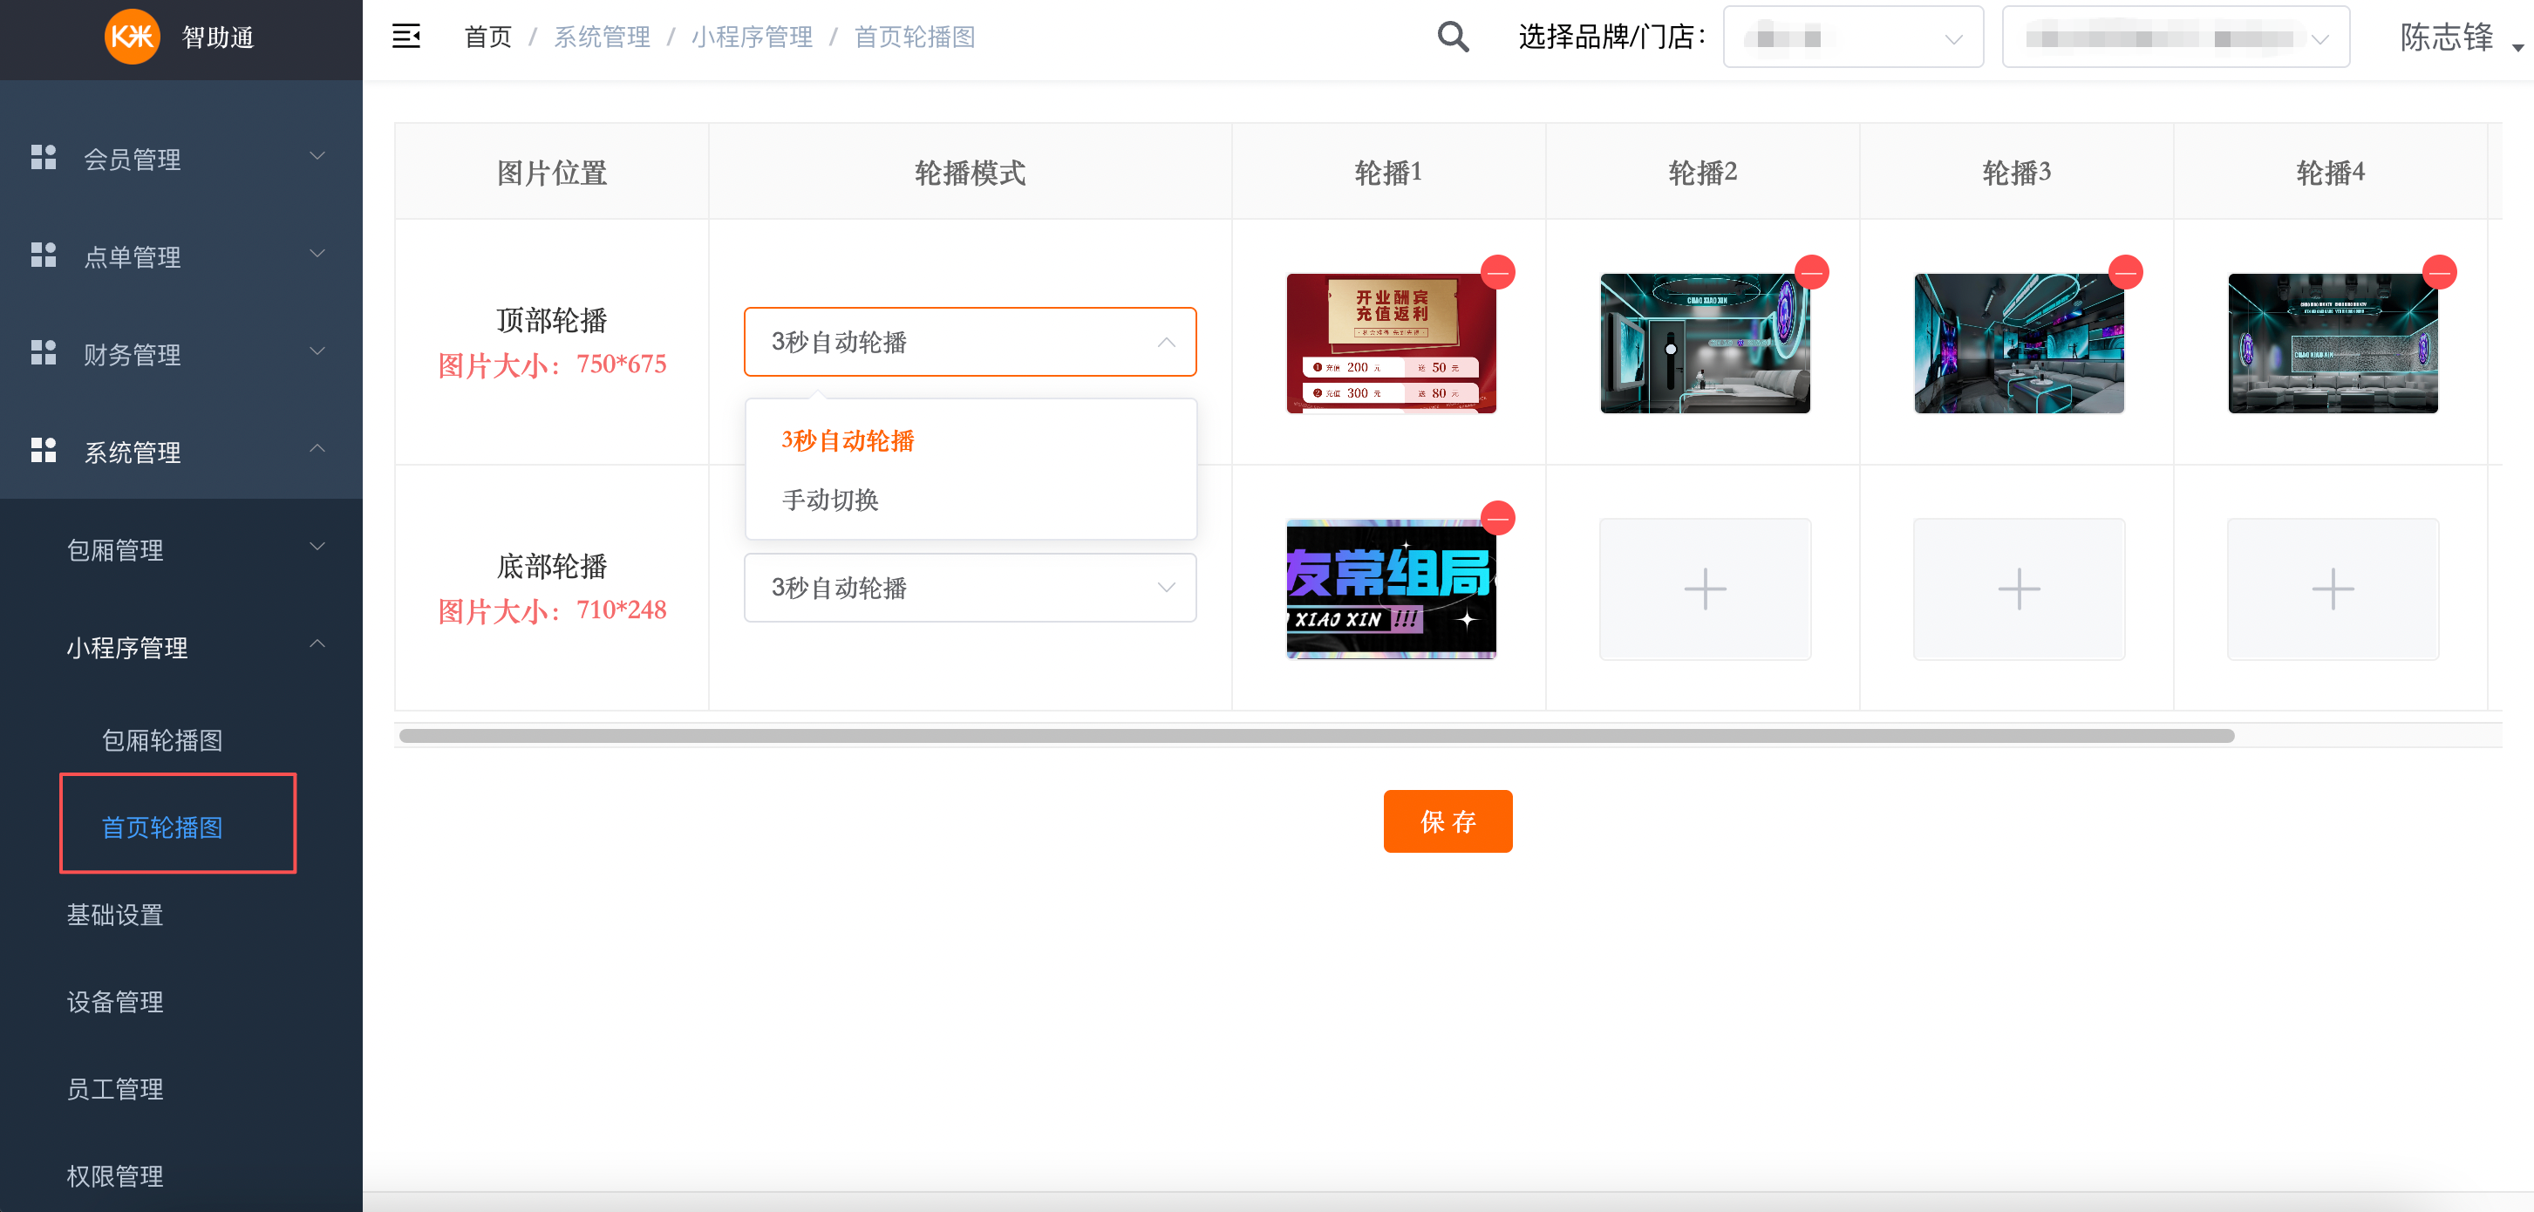Click the KK logo in the top bar
The height and width of the screenshot is (1212, 2534).
(x=131, y=37)
